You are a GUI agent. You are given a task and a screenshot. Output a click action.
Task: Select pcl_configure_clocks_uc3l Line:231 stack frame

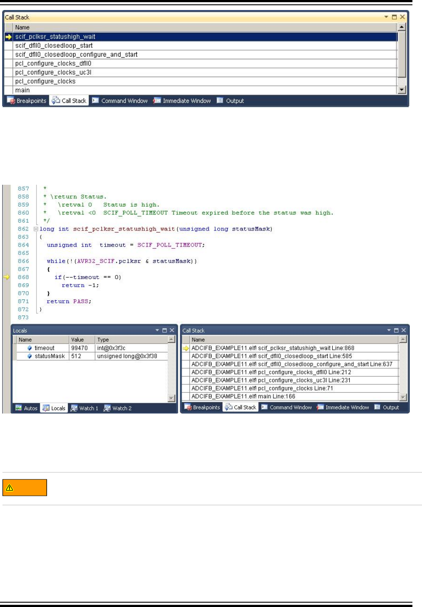click(x=291, y=380)
